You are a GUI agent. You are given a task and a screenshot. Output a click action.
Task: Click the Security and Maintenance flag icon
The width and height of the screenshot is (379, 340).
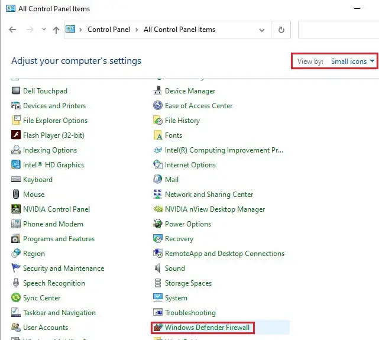click(16, 268)
